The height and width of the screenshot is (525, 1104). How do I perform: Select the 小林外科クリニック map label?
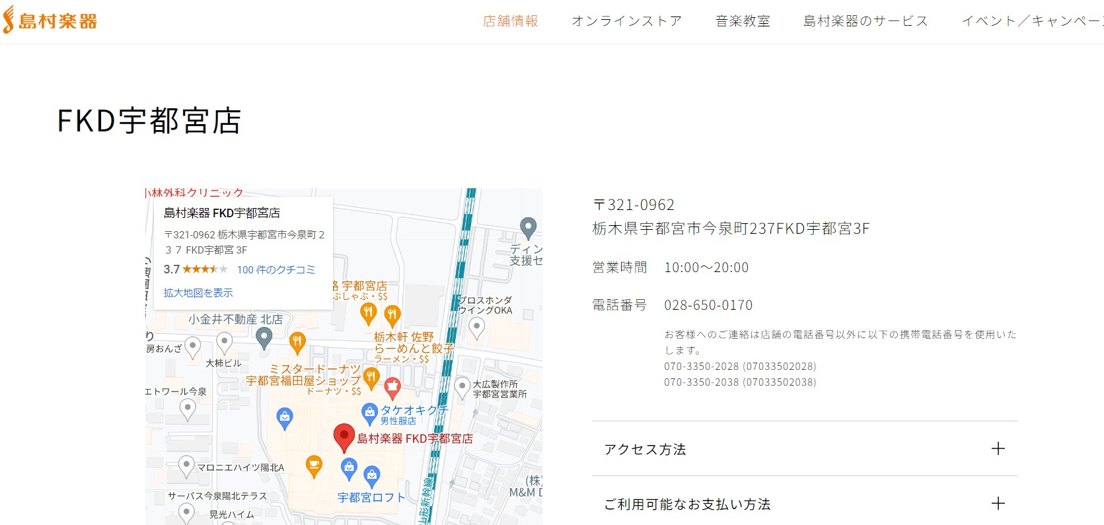[196, 193]
